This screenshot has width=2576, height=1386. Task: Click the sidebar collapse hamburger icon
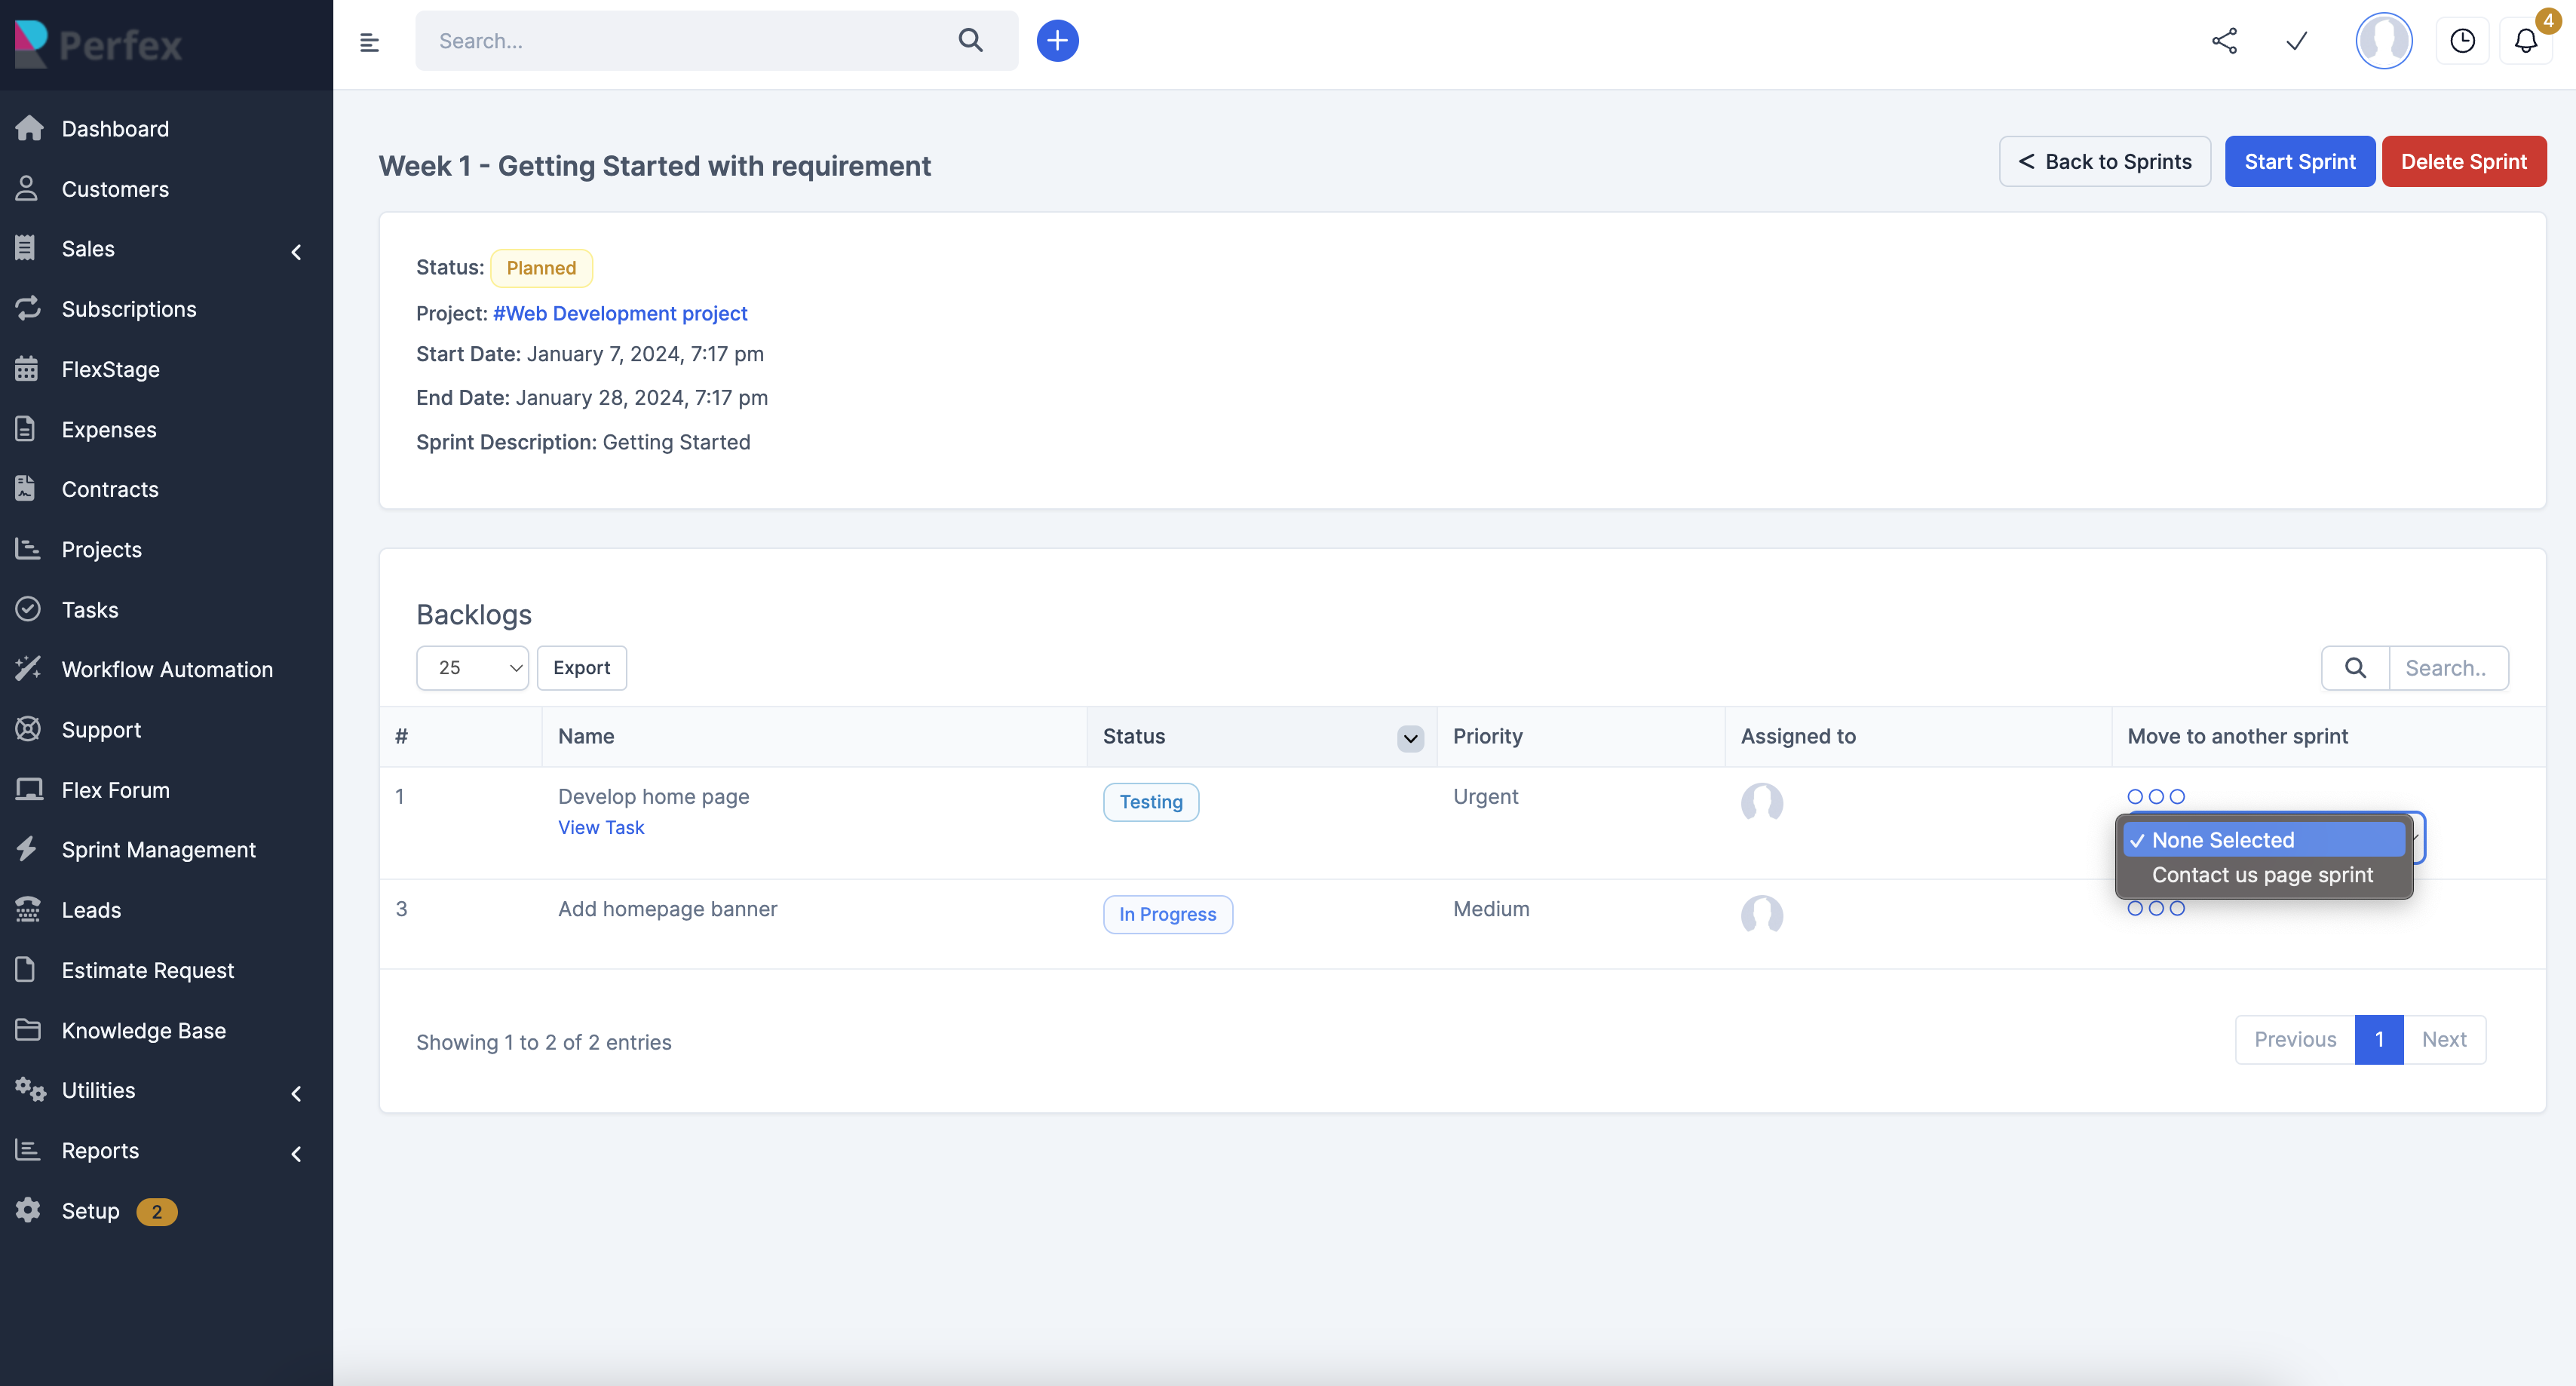click(369, 42)
